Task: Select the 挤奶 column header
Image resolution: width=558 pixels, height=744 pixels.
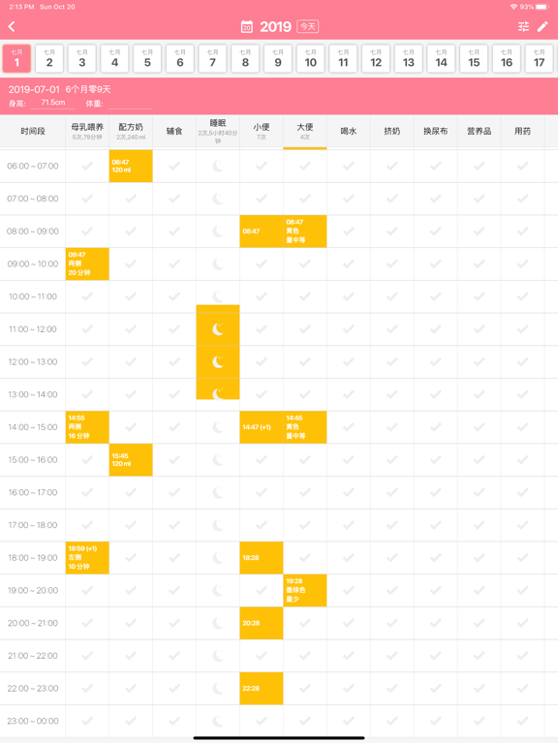Action: coord(392,131)
